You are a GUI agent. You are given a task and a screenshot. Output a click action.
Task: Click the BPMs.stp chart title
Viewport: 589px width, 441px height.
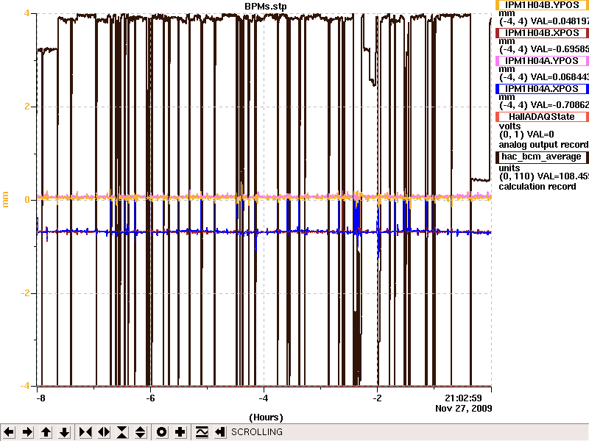pos(266,7)
